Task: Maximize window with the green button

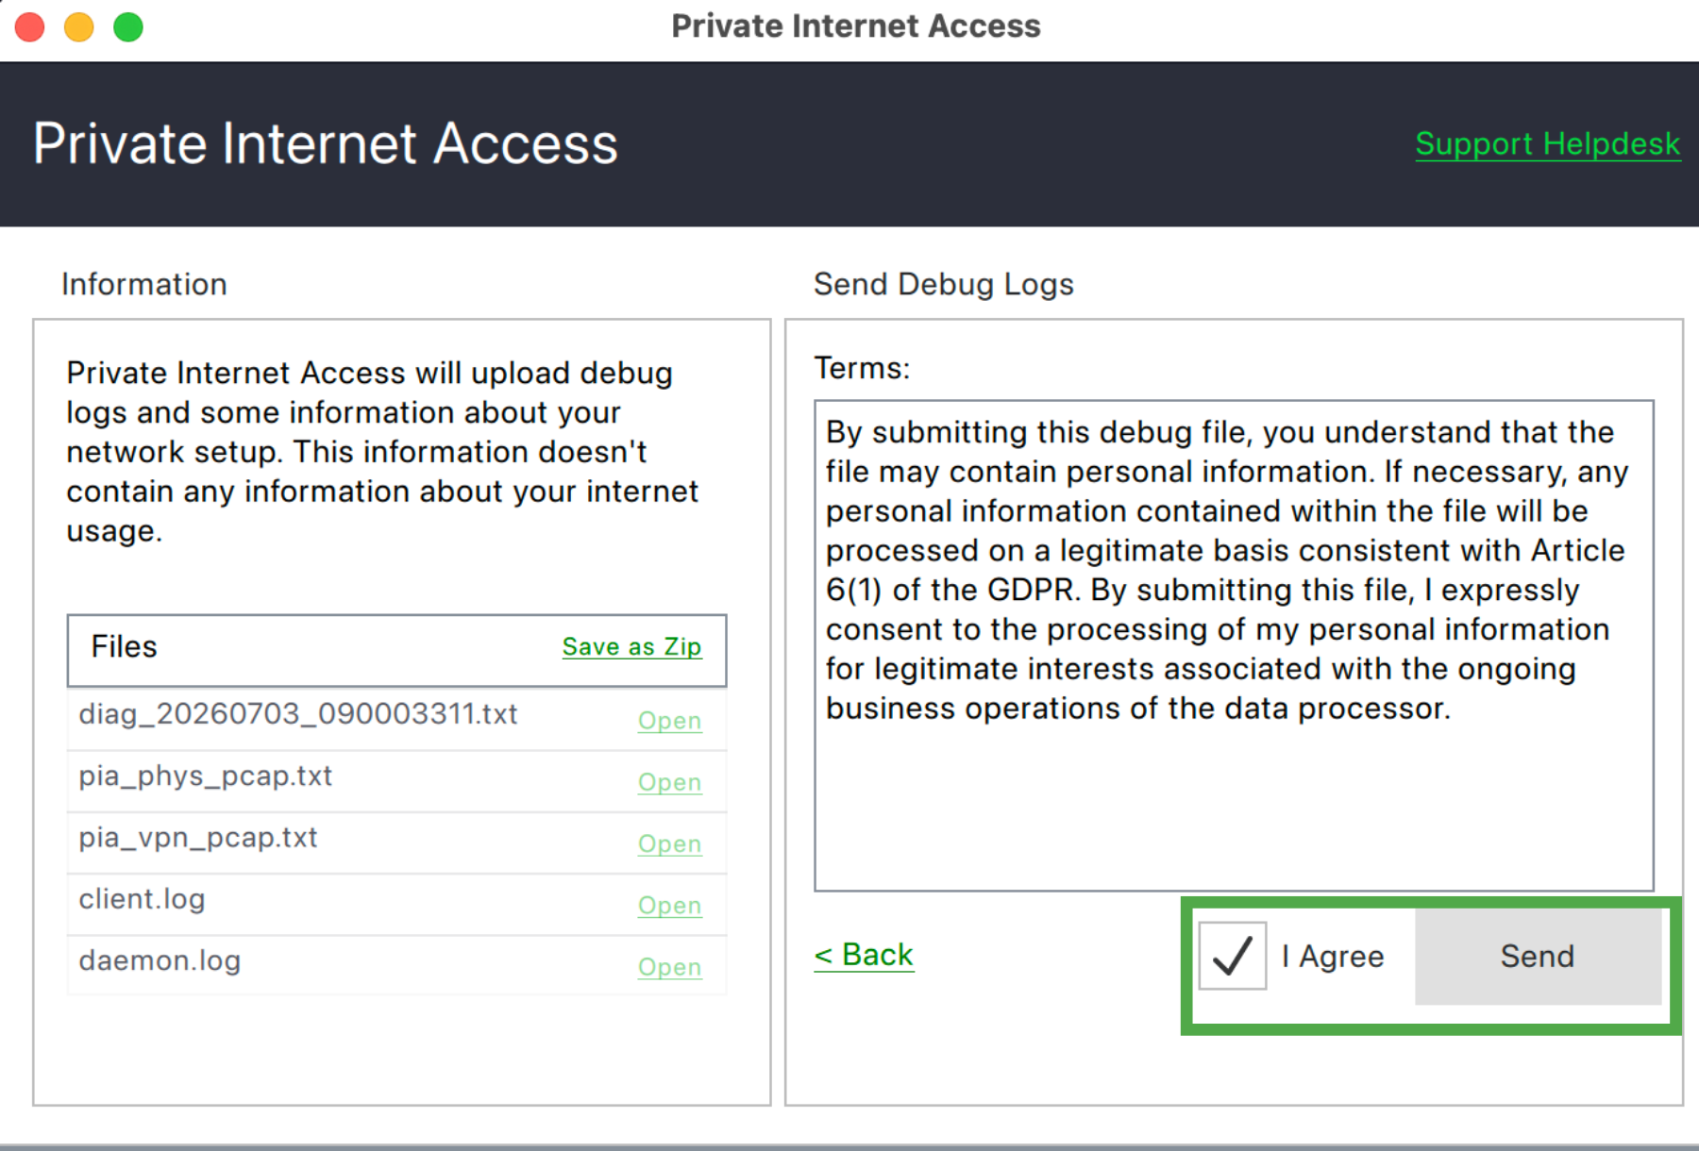Action: pyautogui.click(x=128, y=27)
